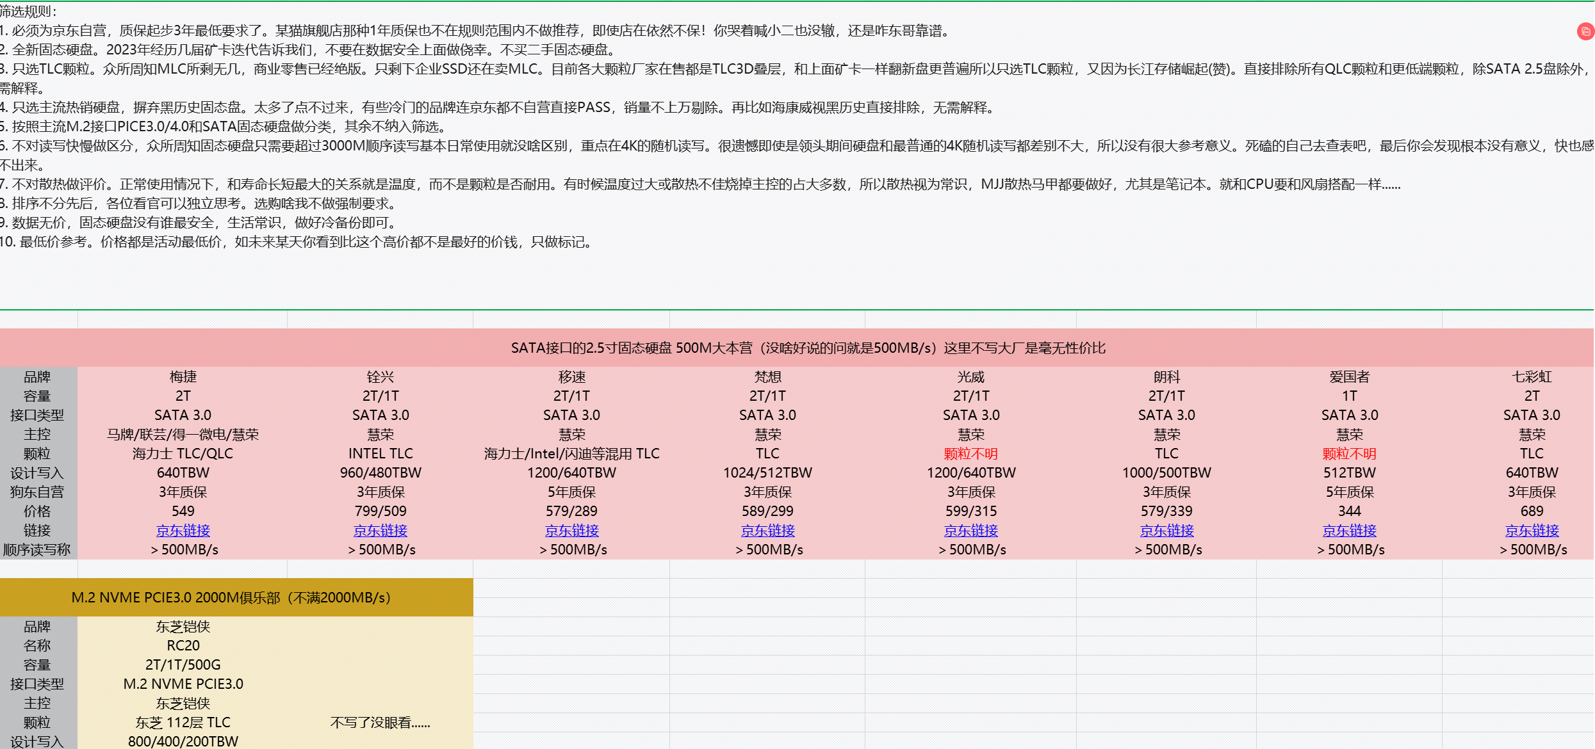The width and height of the screenshot is (1595, 749).
Task: Click the 品牌 row label in SATA table
Action: coord(37,377)
